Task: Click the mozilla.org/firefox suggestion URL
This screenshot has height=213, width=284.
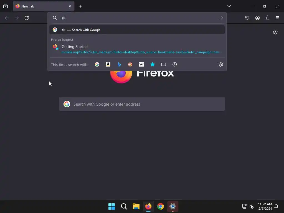Action: click(141, 52)
